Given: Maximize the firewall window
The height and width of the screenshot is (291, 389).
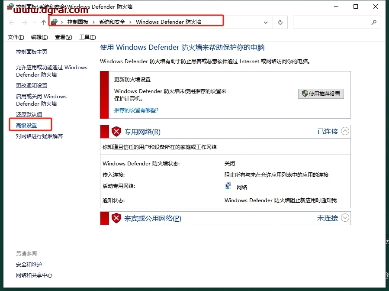Looking at the screenshot, I should coord(356,6).
